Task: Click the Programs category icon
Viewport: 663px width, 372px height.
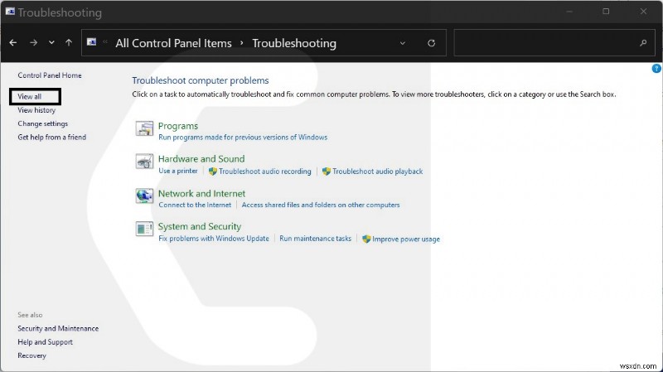Action: (x=144, y=128)
